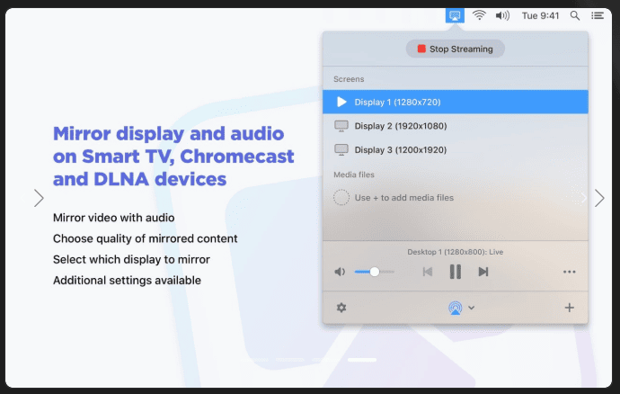The image size is (620, 394).
Task: Click the play icon beside Display 1
Action: coord(341,103)
